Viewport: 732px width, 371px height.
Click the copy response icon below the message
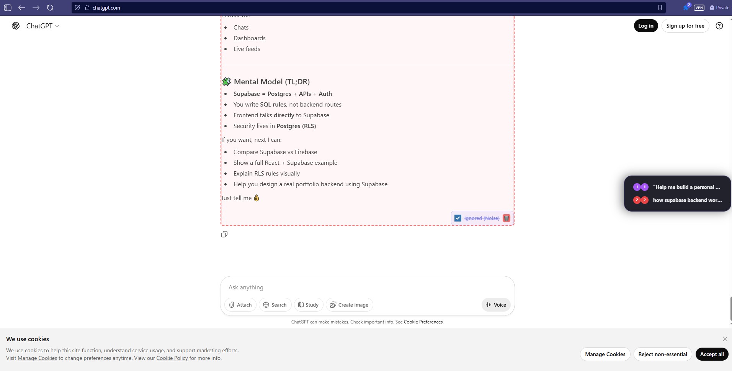pos(224,234)
